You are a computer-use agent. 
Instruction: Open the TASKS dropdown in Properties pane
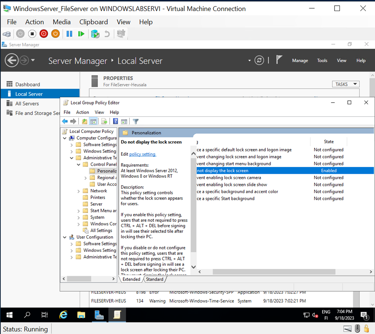[x=345, y=84]
